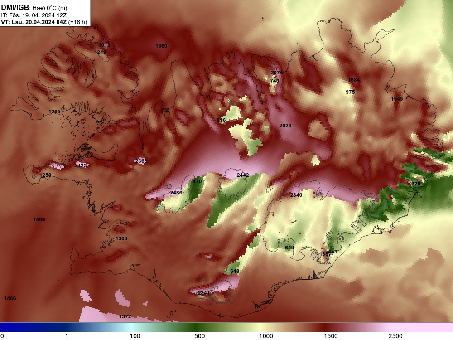Click the 1000 value on the color scale

point(266,336)
